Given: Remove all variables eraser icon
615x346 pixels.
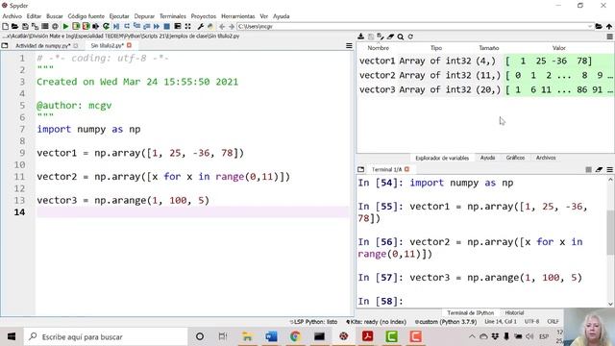Looking at the screenshot, I should pyautogui.click(x=390, y=37).
